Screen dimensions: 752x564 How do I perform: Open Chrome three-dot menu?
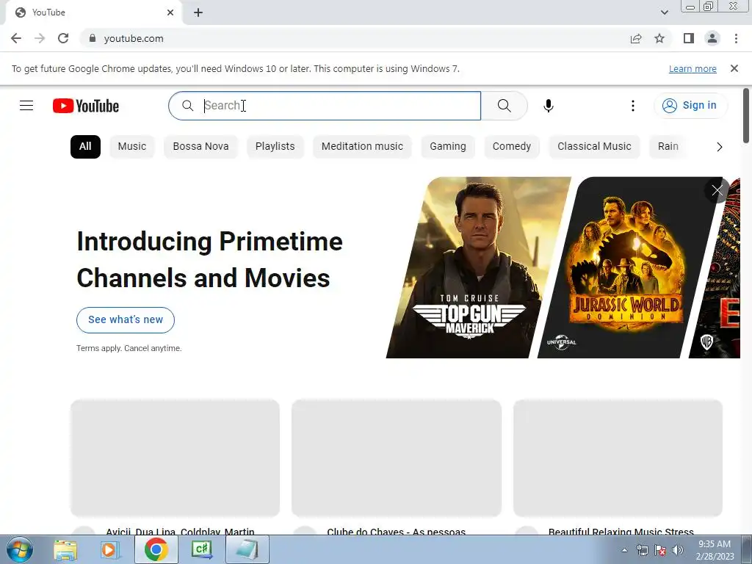click(x=736, y=38)
